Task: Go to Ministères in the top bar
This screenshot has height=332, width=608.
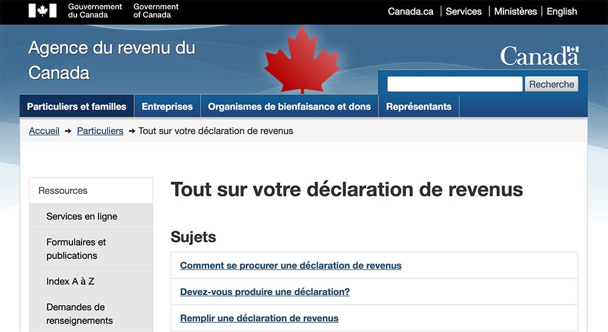Action: (515, 12)
